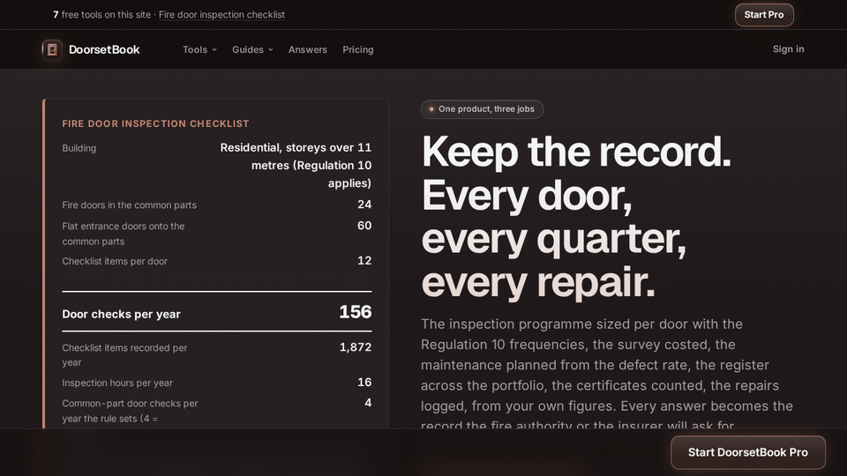Click the result value 156
847x476 pixels.
pos(355,312)
